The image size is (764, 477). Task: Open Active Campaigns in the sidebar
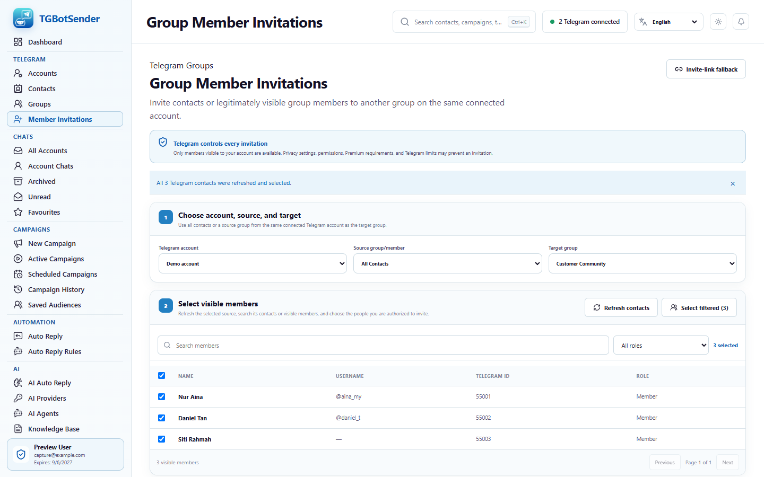tap(65, 259)
